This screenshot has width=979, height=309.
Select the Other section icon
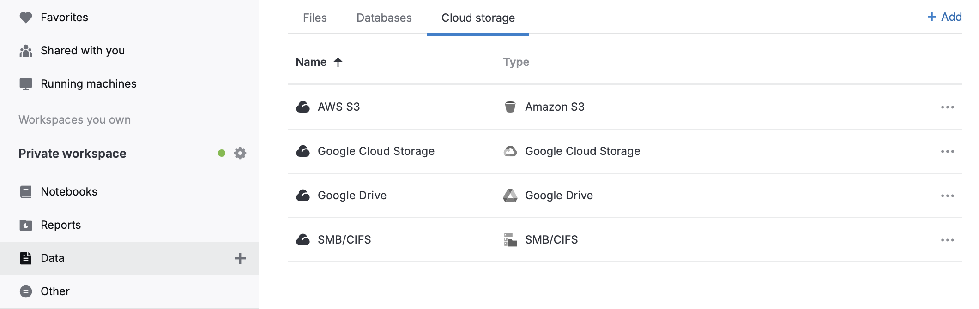pos(26,291)
